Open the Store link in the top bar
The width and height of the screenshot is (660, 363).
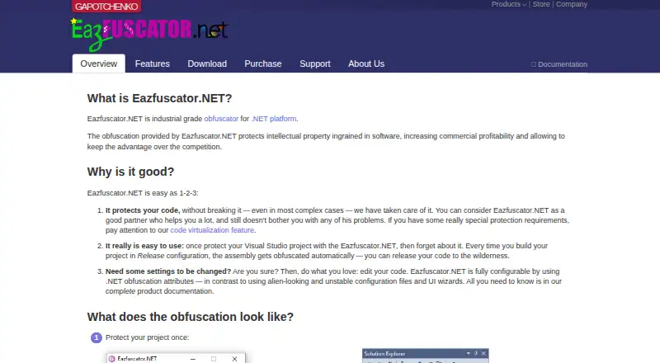541,4
